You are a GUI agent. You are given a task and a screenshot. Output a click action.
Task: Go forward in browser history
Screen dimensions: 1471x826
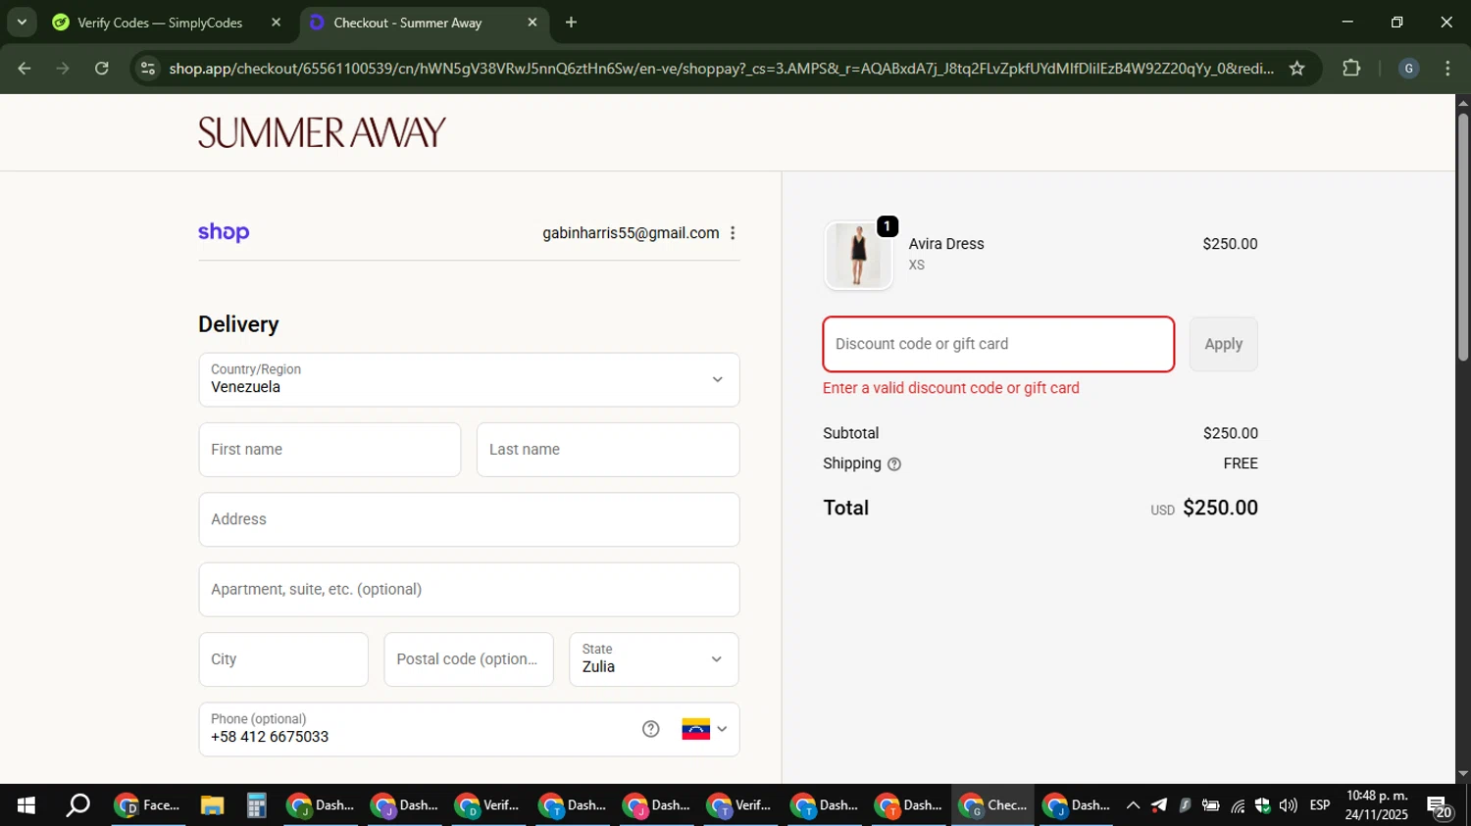click(63, 69)
